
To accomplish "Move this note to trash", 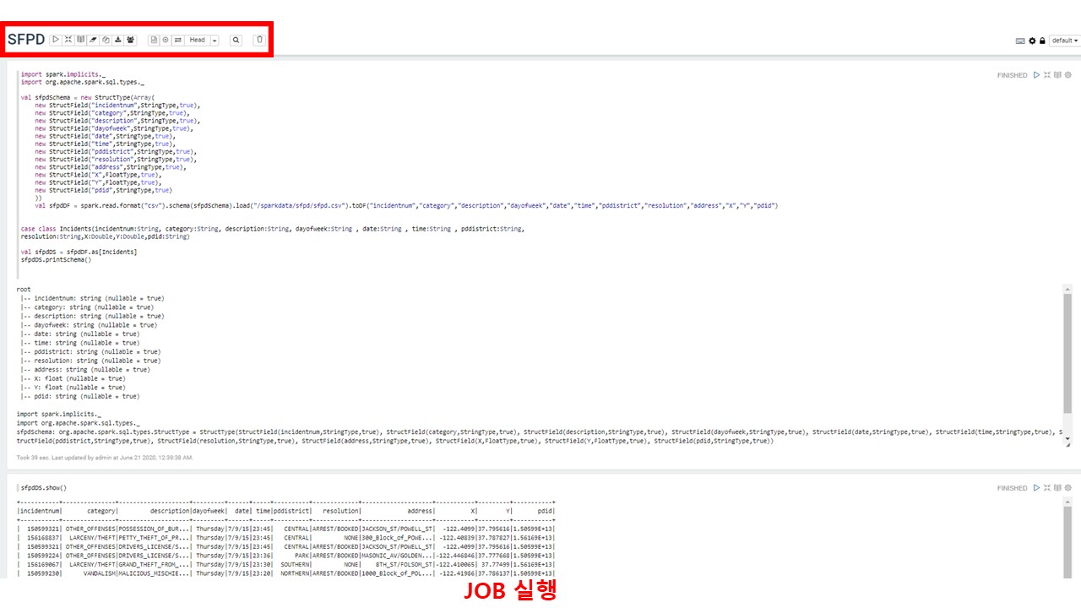I will tap(259, 40).
